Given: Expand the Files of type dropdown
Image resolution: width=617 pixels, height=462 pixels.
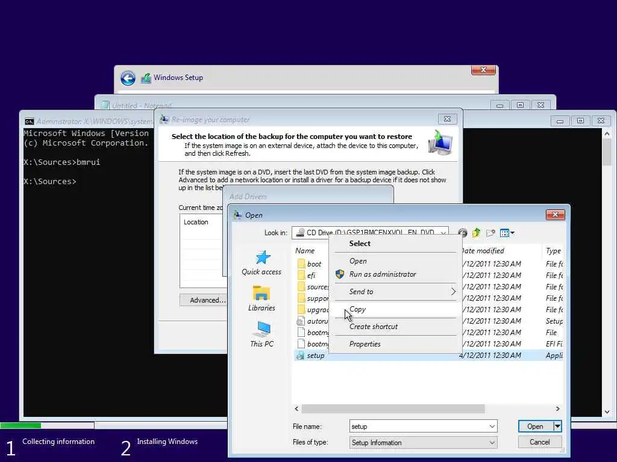Looking at the screenshot, I should point(492,442).
